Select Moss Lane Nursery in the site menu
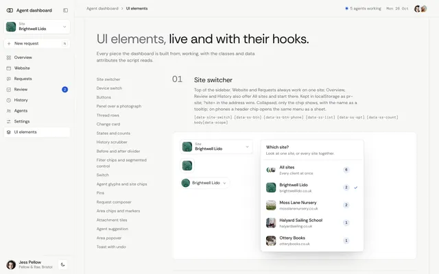Screen dimensions: 439x274 click(312, 206)
